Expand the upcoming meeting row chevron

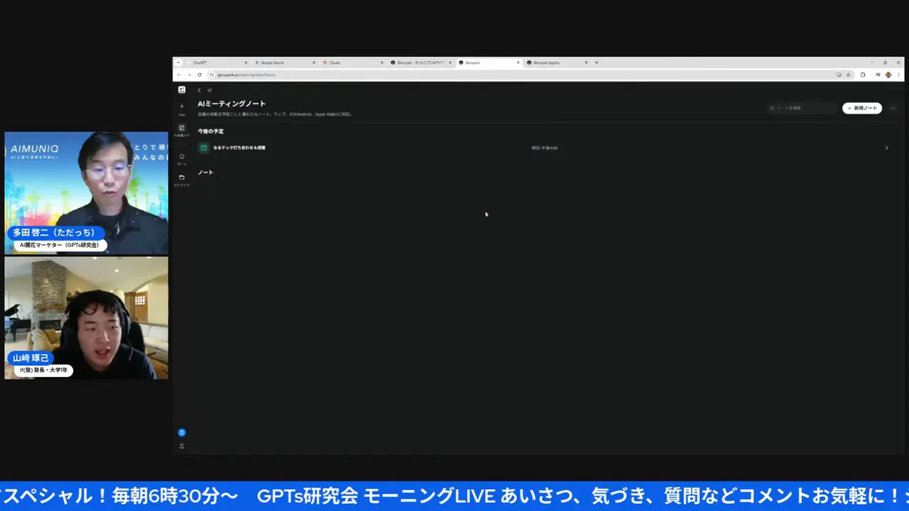tap(886, 148)
